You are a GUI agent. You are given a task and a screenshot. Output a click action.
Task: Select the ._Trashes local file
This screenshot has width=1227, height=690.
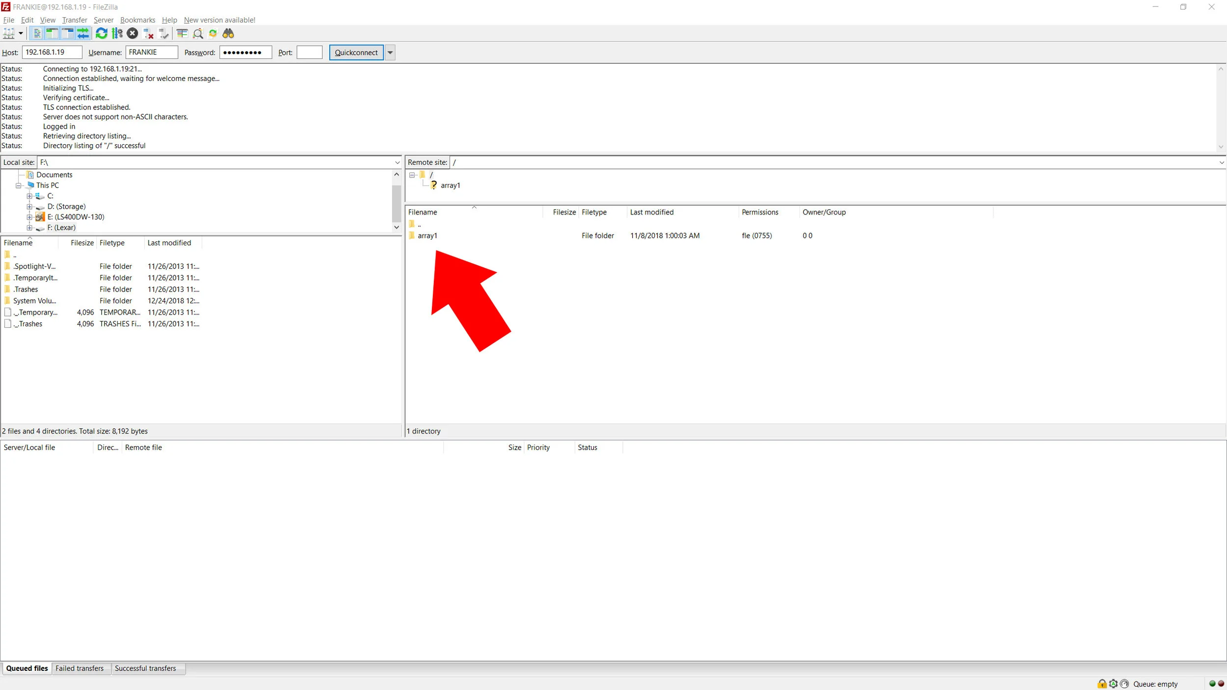(28, 324)
